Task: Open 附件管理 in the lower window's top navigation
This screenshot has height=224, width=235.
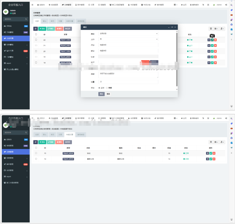Action: pos(80,118)
